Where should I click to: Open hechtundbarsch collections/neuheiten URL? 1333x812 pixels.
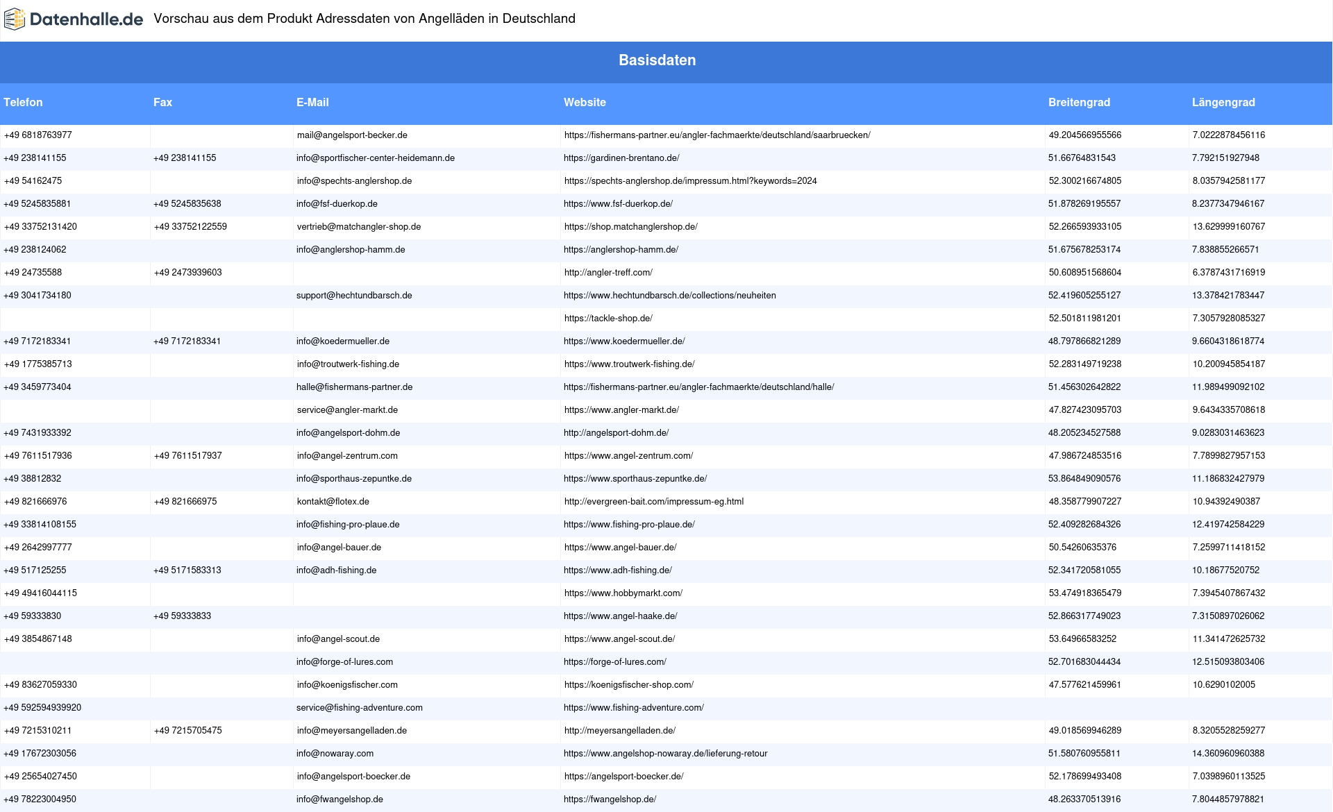pos(670,296)
